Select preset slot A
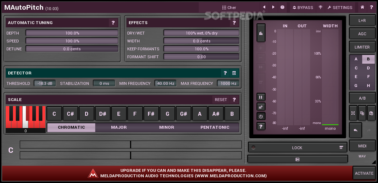 pyautogui.click(x=356, y=59)
